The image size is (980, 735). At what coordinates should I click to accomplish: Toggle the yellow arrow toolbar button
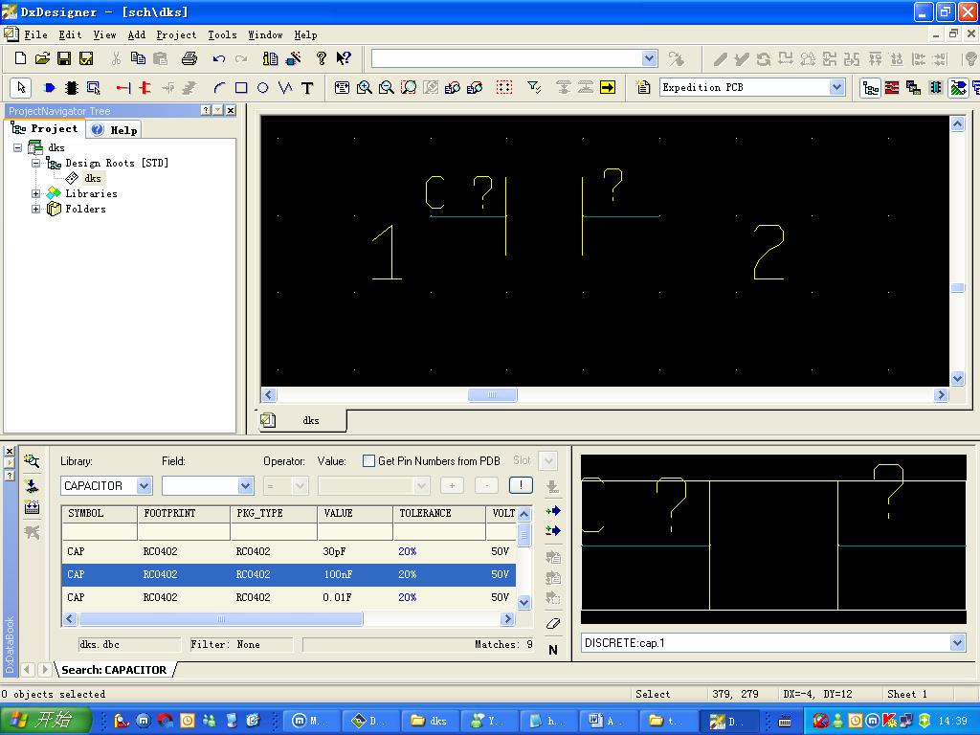(x=608, y=88)
